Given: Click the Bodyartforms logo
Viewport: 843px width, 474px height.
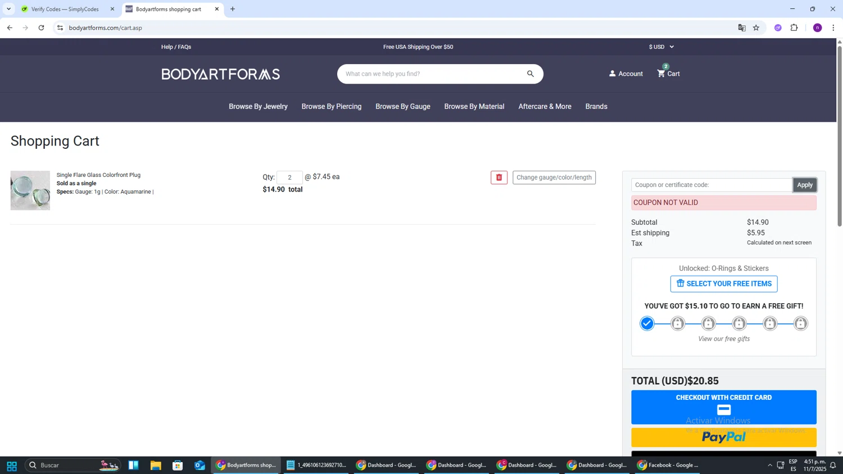Looking at the screenshot, I should coord(220,74).
